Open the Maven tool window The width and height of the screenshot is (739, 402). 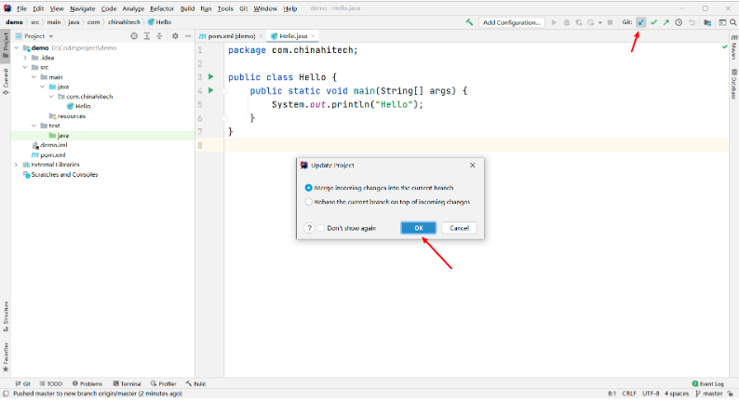pyautogui.click(x=733, y=47)
